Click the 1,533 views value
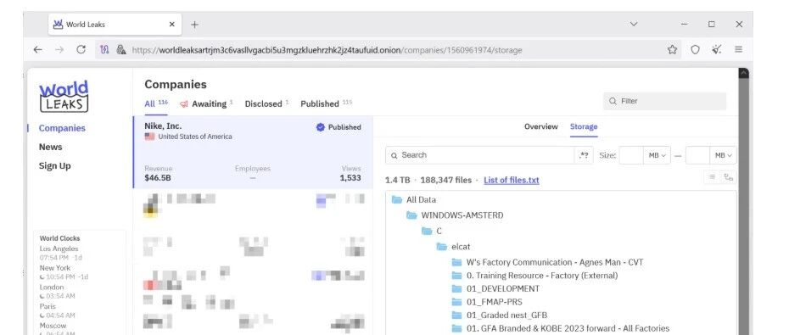The width and height of the screenshot is (789, 335). coord(350,177)
